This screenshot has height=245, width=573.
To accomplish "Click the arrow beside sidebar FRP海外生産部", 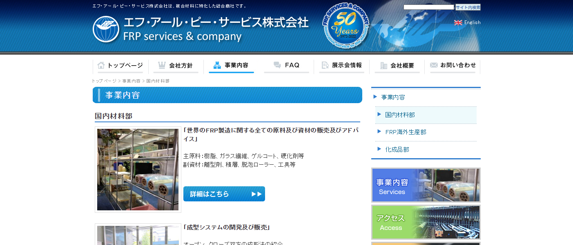I will tap(379, 132).
